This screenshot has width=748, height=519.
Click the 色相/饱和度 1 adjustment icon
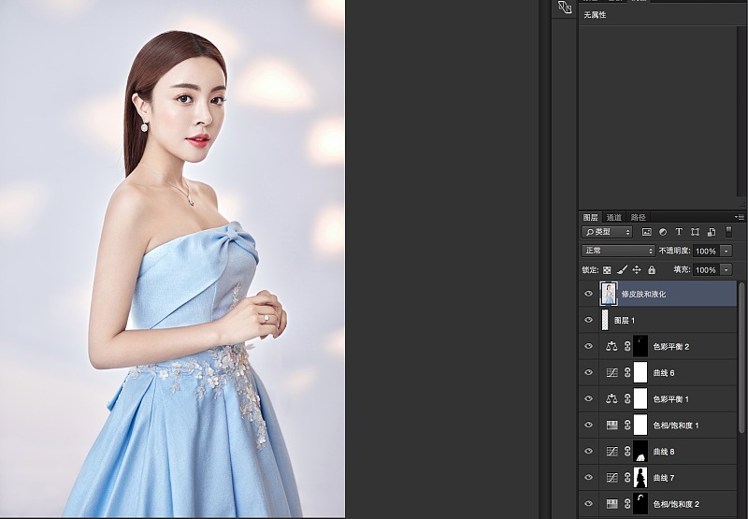(x=611, y=425)
